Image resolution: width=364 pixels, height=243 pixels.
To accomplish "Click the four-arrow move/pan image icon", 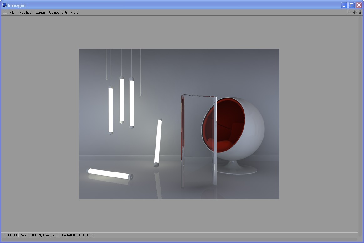I will coord(355,12).
